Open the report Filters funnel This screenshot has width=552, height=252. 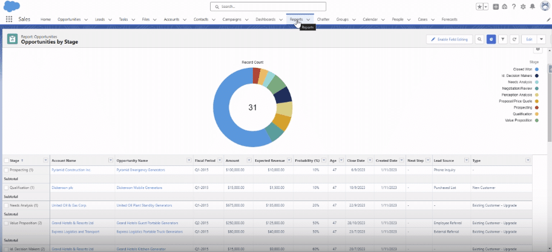[x=503, y=39]
